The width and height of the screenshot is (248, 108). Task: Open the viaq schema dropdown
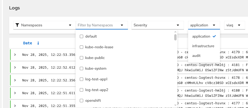(233, 25)
